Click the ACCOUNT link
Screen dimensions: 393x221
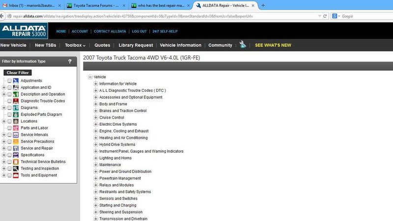(80, 31)
